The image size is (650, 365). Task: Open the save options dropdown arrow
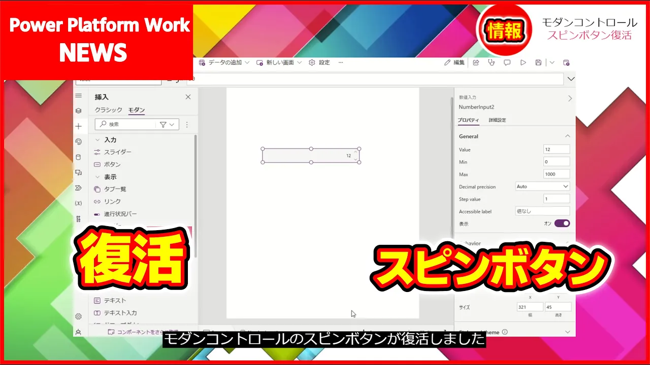(552, 62)
